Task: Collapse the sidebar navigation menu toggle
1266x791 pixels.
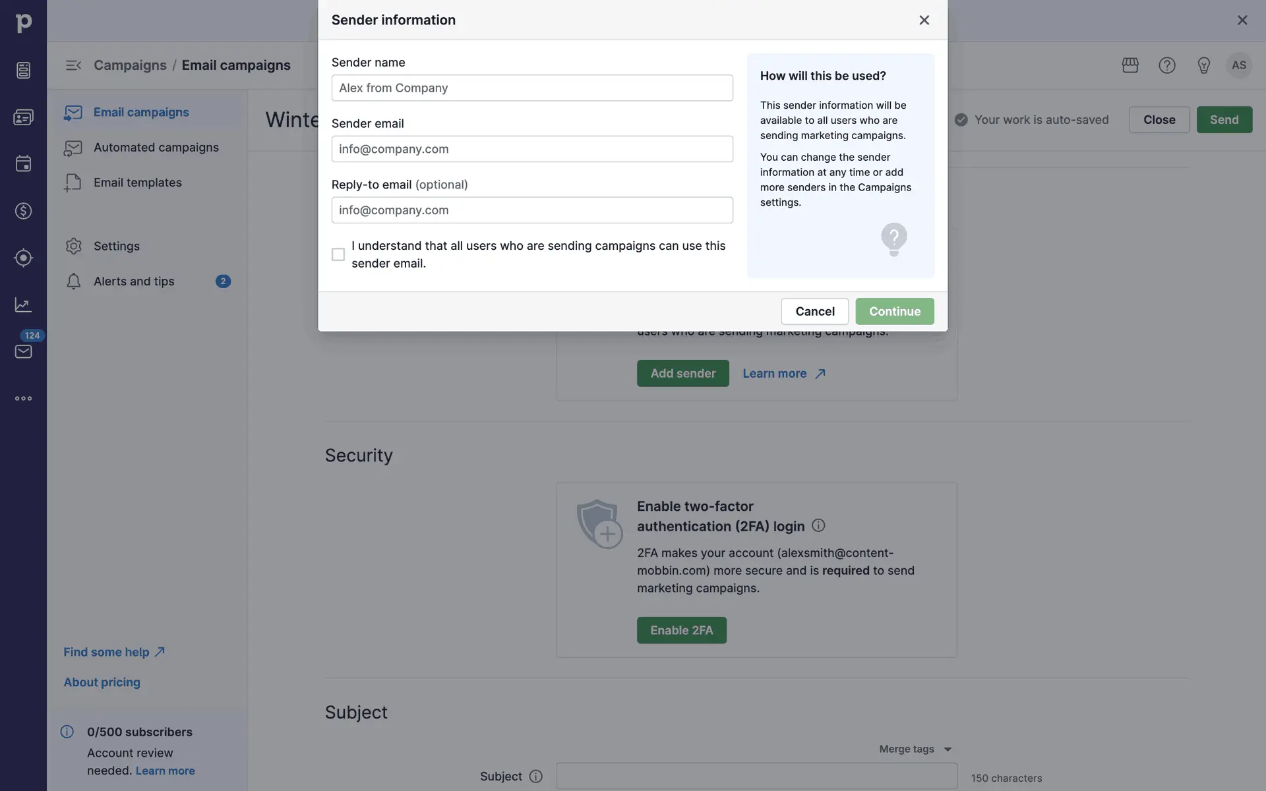Action: [73, 65]
